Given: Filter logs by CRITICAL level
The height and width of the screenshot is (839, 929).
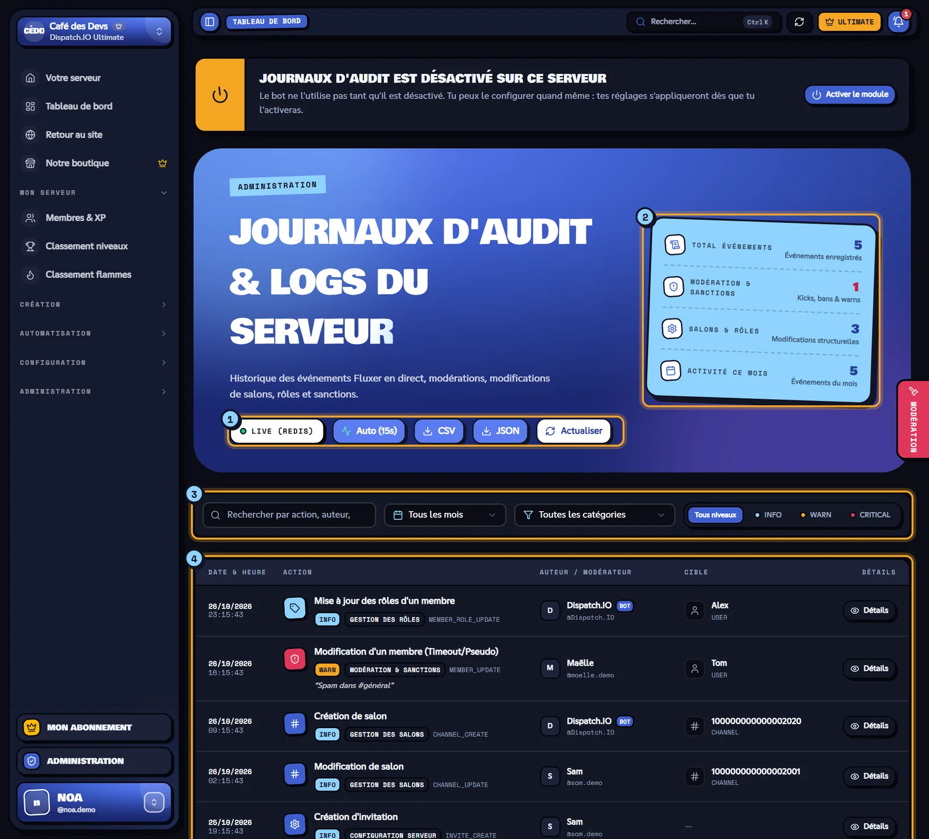Looking at the screenshot, I should click(870, 515).
